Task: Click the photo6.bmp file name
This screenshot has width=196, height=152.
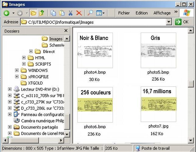Action: (95, 127)
